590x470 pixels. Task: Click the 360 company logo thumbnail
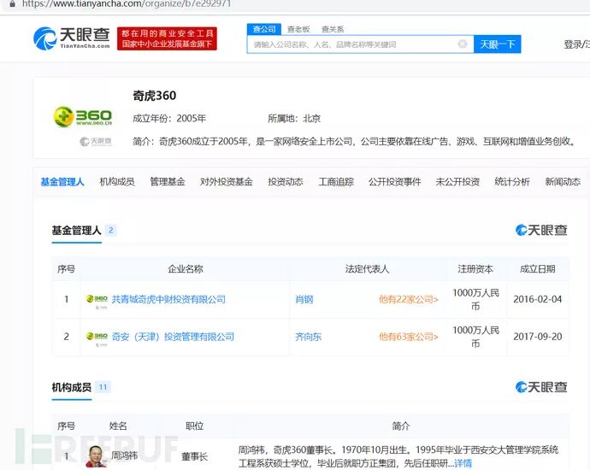click(x=83, y=117)
